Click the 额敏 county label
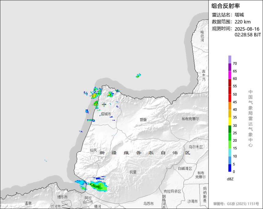263x209 pixels. (143, 120)
